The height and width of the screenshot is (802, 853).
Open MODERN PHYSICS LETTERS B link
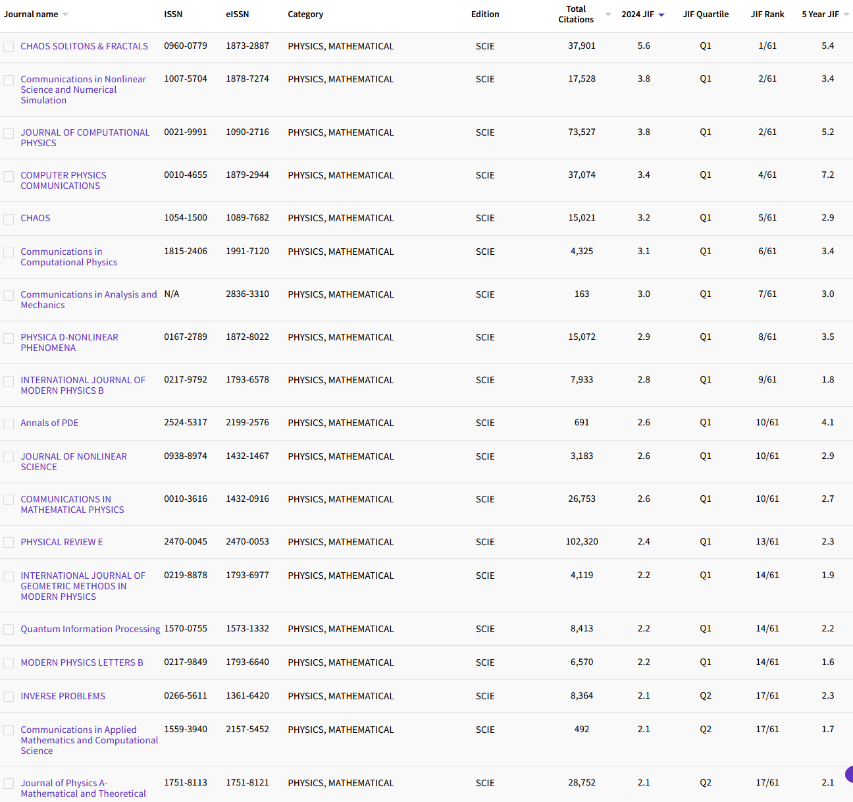click(x=82, y=662)
